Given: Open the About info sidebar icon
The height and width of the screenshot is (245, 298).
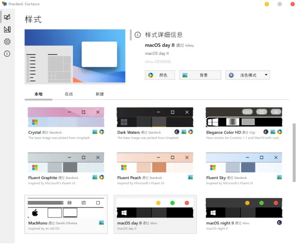Looking at the screenshot, I should click(x=7, y=54).
